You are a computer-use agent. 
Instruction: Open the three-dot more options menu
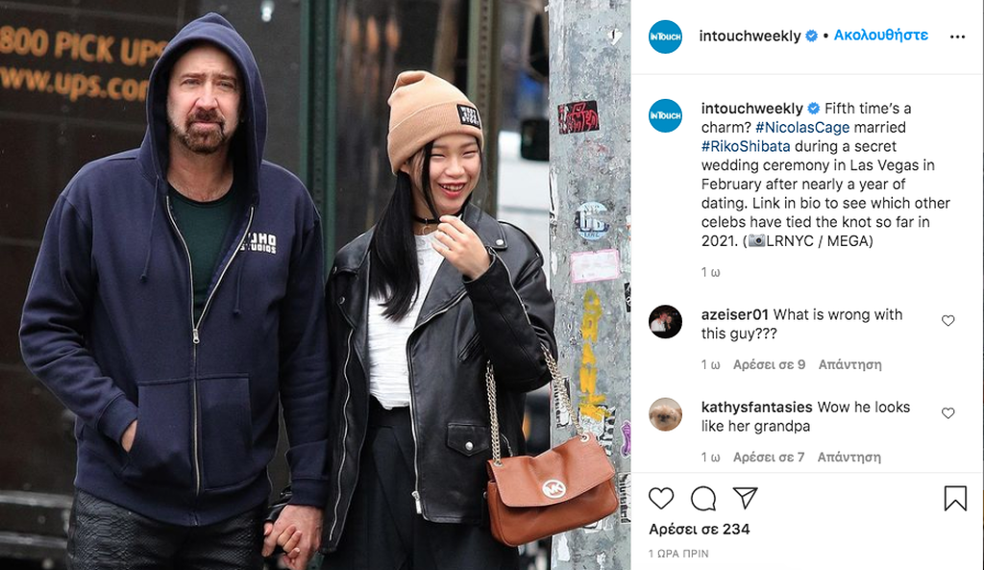(957, 37)
